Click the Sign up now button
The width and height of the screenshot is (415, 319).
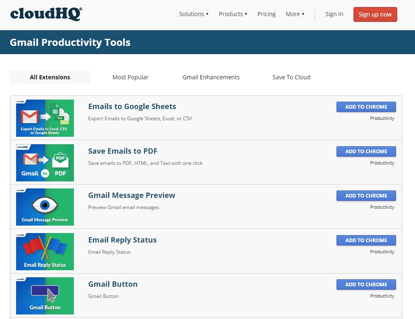click(375, 14)
